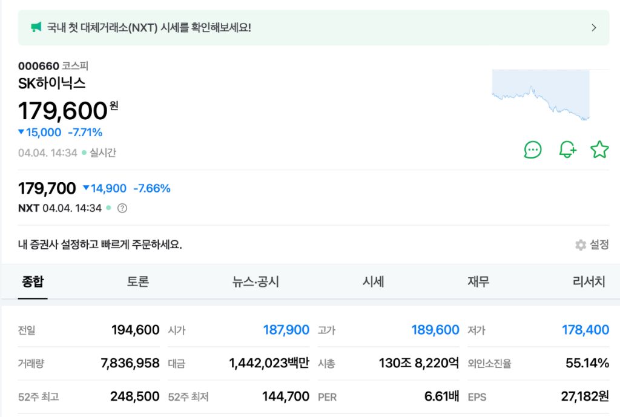
Task: Click stock code 000660
Action: click(39, 66)
